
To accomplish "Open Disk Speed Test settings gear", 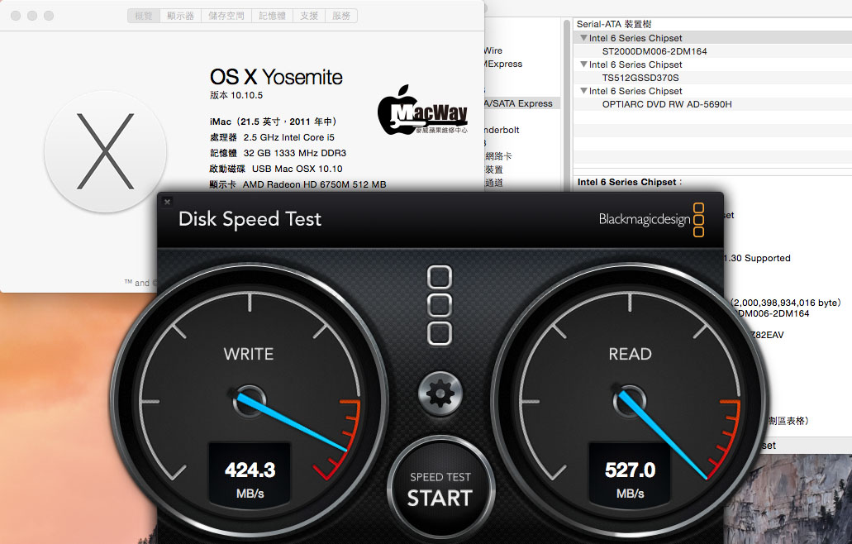I will click(x=440, y=394).
